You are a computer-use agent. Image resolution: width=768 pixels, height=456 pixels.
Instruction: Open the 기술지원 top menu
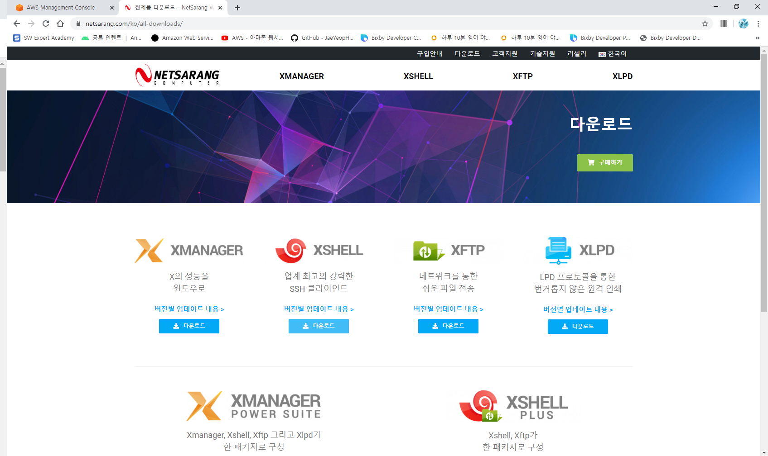(x=542, y=53)
